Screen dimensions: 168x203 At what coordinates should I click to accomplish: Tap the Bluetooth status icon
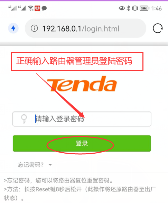(x=128, y=8)
